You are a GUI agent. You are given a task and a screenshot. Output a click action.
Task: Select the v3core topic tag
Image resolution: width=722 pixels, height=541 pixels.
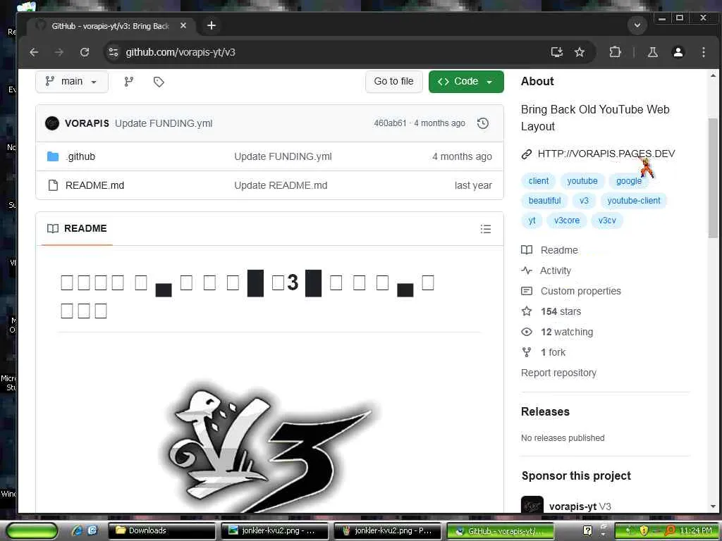[567, 220]
